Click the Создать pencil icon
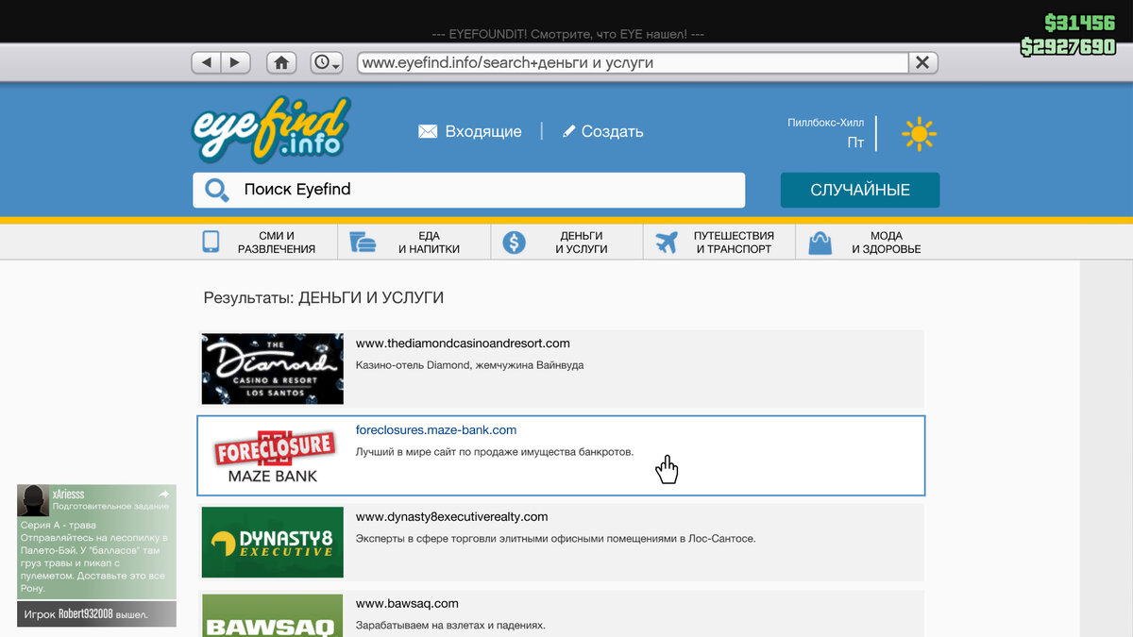1133x637 pixels. (568, 131)
